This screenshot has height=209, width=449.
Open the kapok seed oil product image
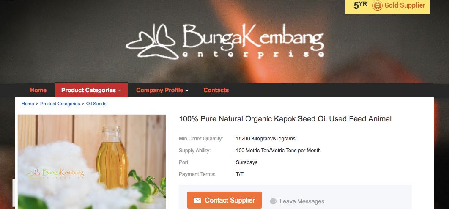[92, 162]
